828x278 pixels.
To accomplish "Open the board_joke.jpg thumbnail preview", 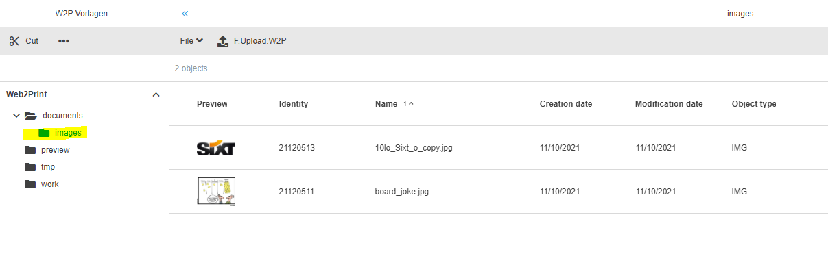I will click(x=216, y=191).
